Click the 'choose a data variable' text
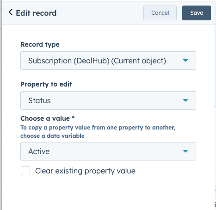Screen dimensions: 216x210 tap(52, 136)
